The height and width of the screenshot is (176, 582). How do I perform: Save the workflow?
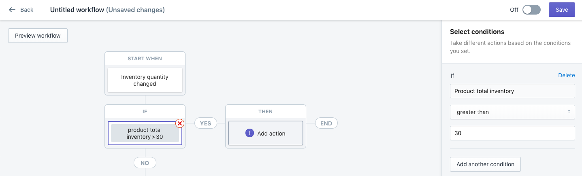561,10
